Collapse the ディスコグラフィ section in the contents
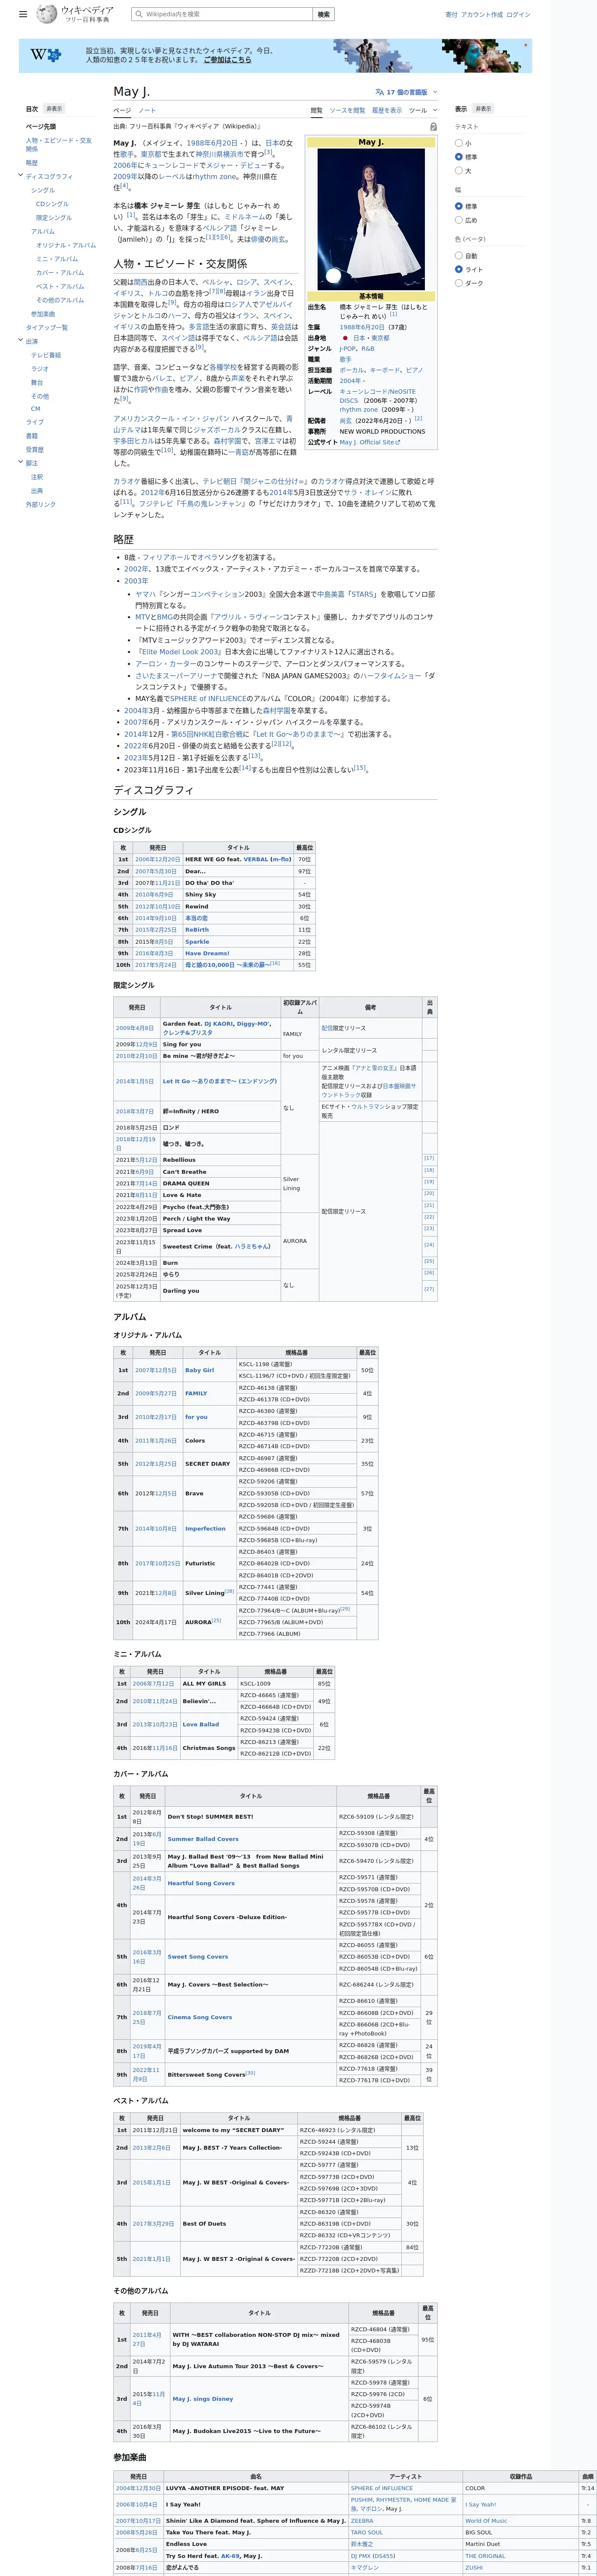Viewport: 597px width, 2576px height. click(x=20, y=176)
